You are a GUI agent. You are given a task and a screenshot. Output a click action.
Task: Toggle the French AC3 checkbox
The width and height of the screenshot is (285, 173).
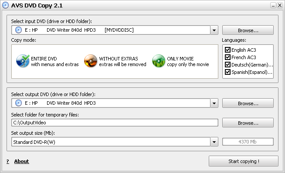click(x=227, y=57)
